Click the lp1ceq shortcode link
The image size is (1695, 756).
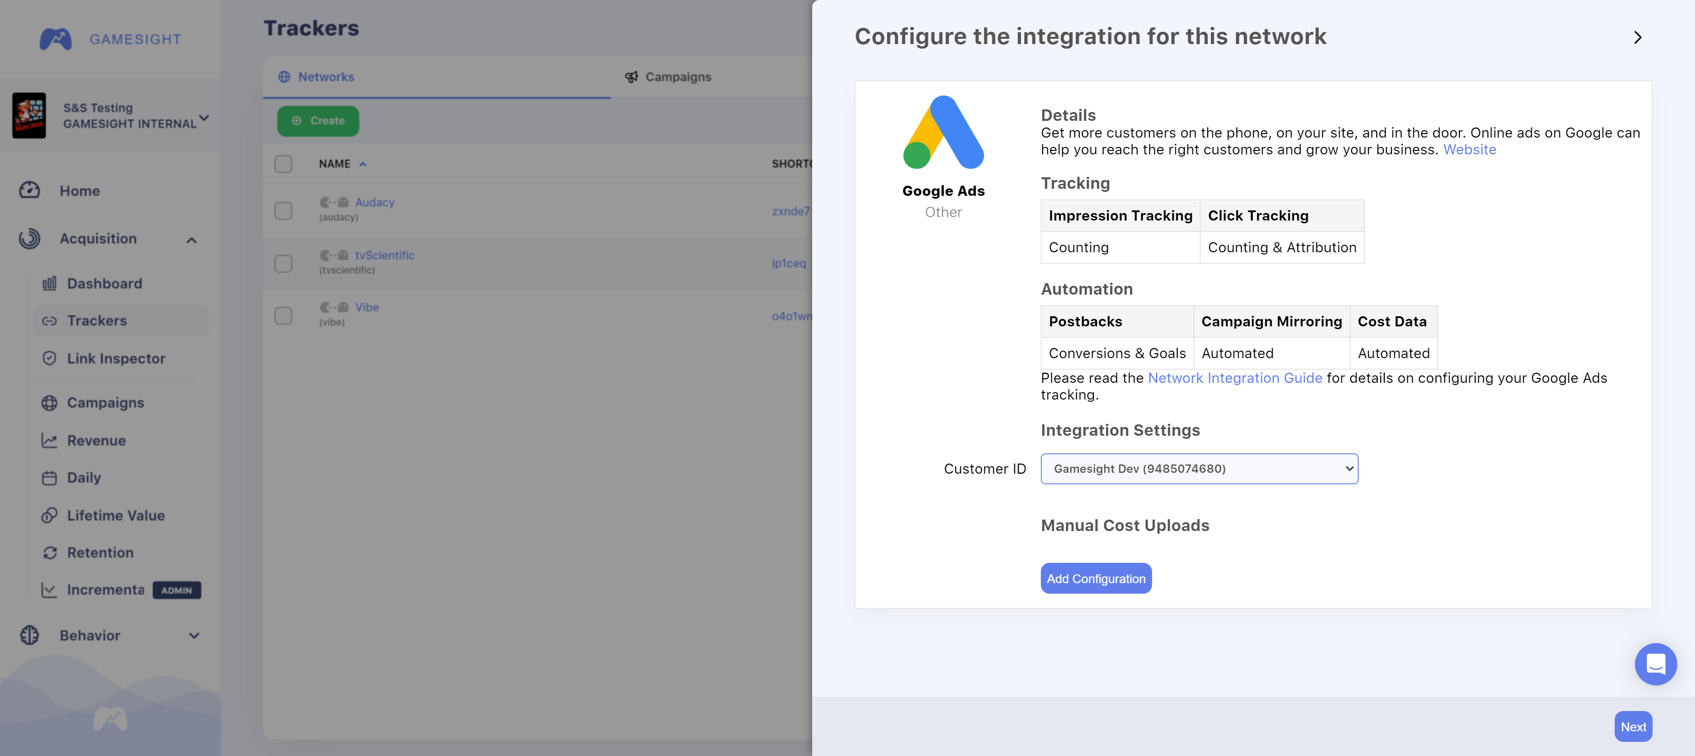point(788,263)
